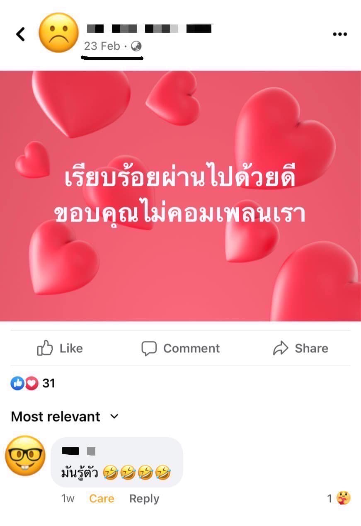Tap the Share arrow icon
This screenshot has height=526, width=361.
click(x=281, y=348)
